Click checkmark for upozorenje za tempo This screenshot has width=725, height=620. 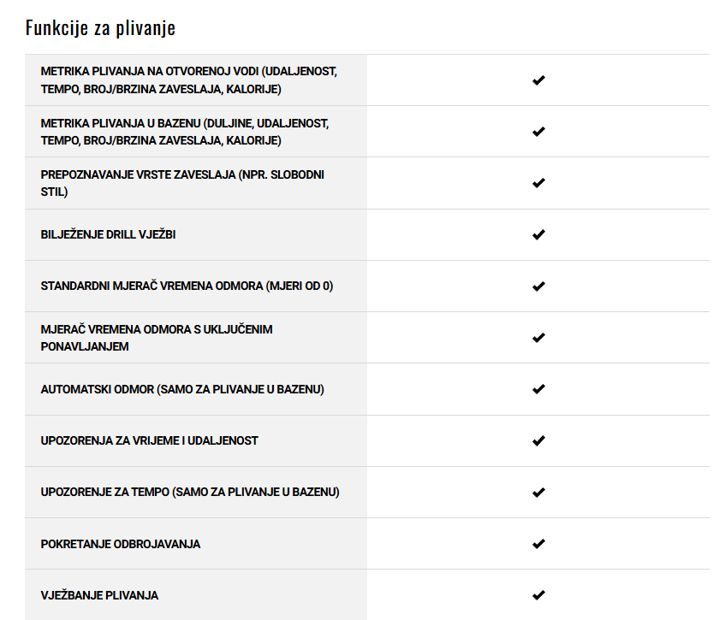(538, 493)
